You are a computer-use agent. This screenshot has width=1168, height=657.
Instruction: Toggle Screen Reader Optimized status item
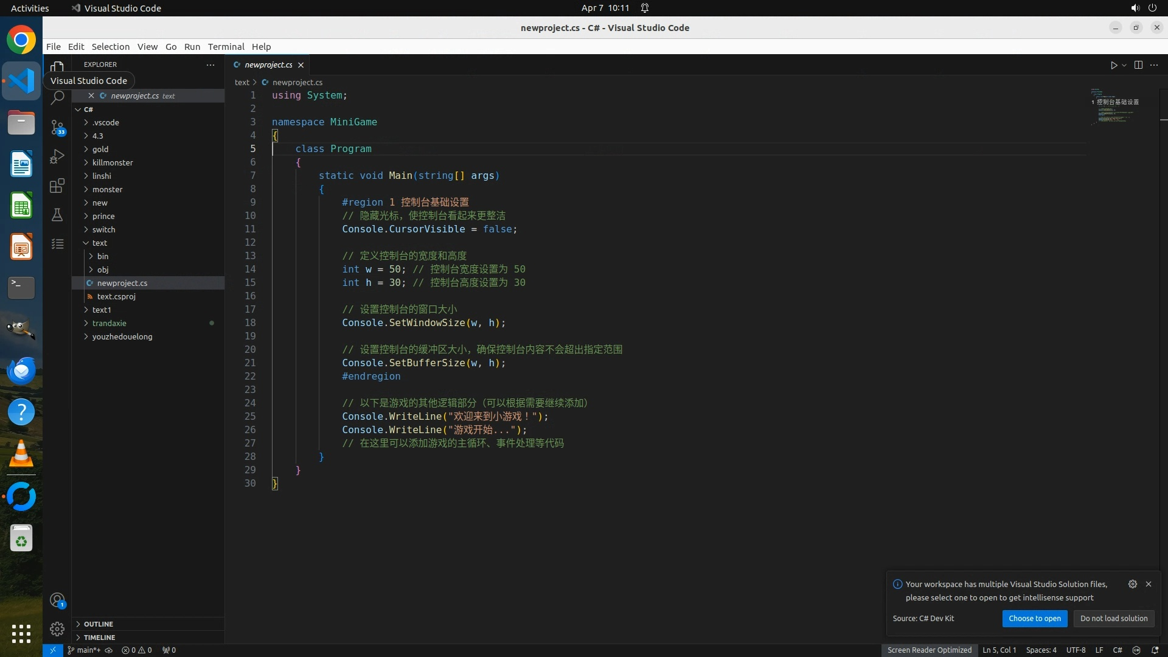pyautogui.click(x=929, y=650)
